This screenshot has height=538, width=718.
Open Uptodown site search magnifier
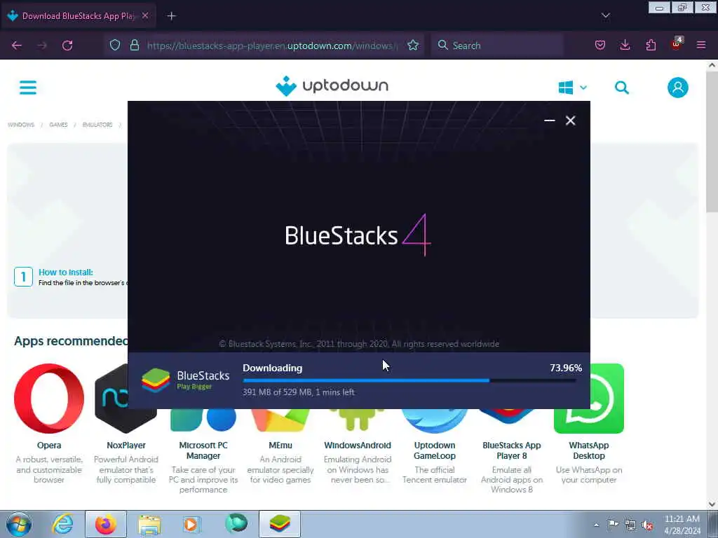click(622, 88)
